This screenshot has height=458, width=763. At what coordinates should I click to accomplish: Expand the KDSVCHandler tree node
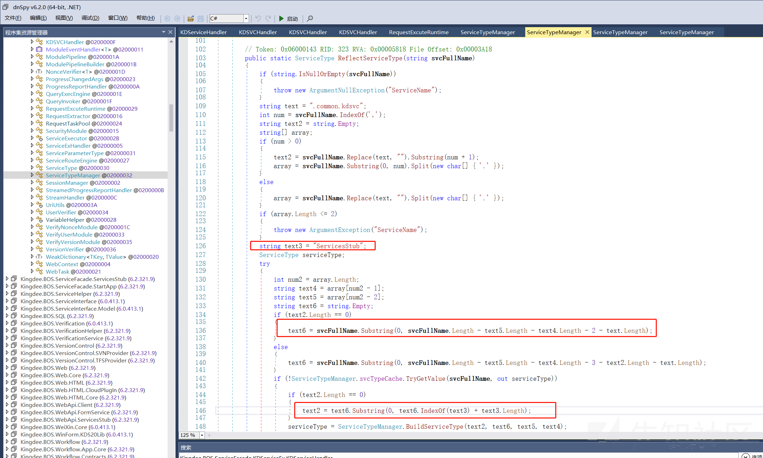point(32,42)
